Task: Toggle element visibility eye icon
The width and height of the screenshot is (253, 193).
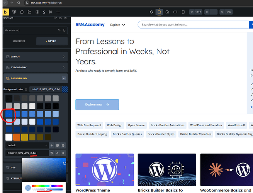Action: pyautogui.click(x=55, y=18)
